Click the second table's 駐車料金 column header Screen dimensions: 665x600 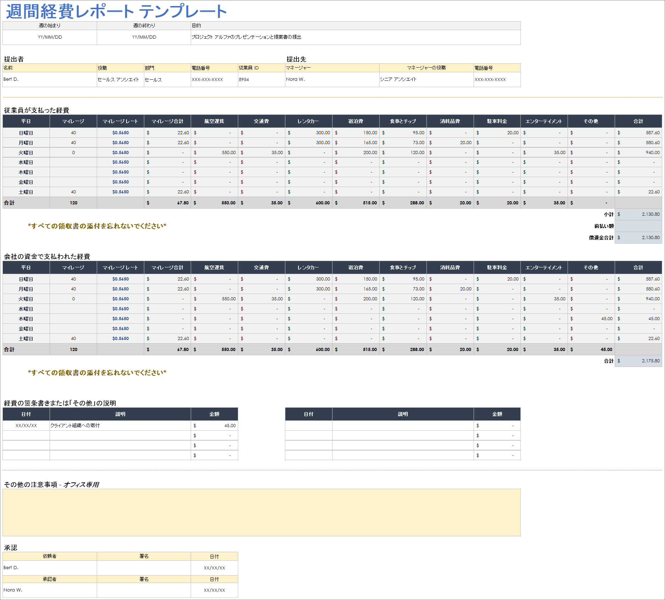pos(497,267)
